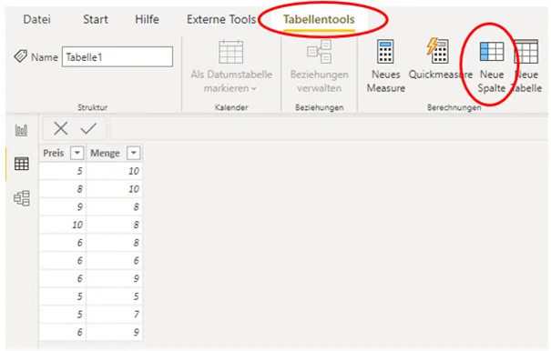Switch to Report view icon
This screenshot has height=351, width=551.
click(22, 130)
